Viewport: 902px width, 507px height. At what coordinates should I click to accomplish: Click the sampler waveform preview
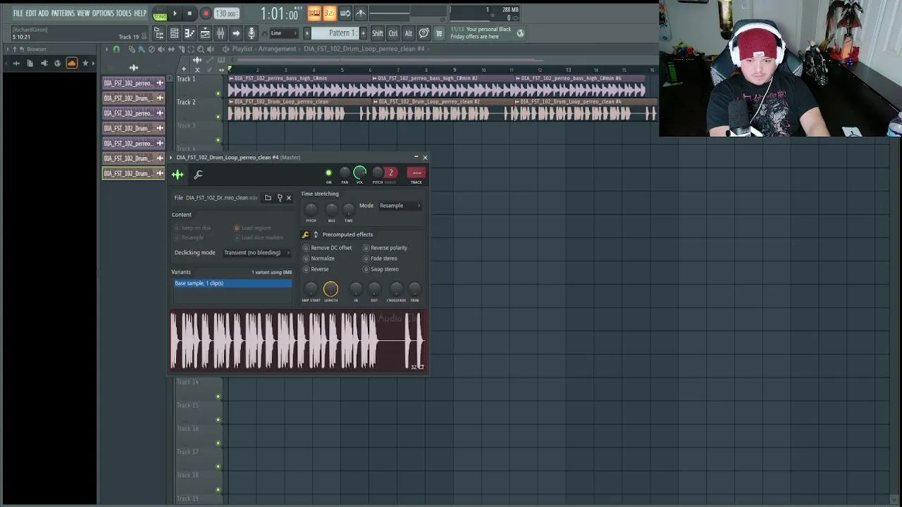297,341
